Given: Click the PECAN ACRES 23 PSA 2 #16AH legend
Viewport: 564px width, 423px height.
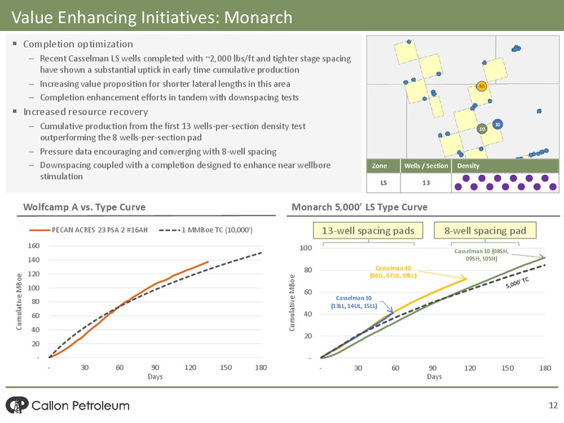Looking at the screenshot, I should click(89, 230).
